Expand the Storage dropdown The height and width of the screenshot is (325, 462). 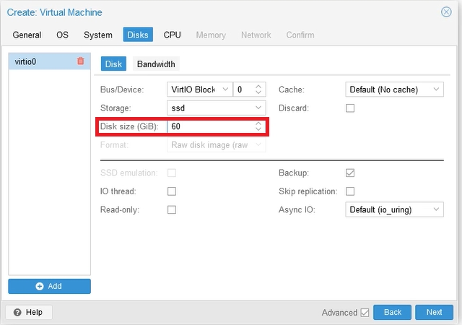pos(259,108)
